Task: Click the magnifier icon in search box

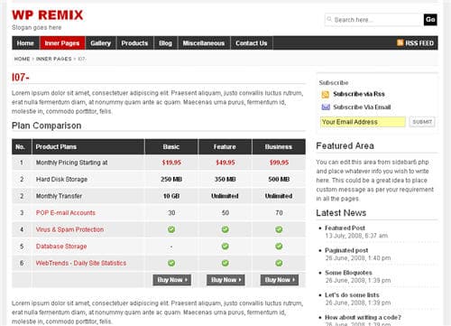Action: click(x=329, y=19)
